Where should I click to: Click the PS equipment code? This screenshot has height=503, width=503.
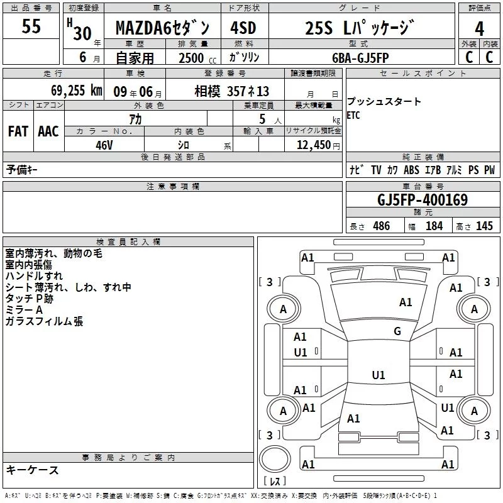coord(473,170)
